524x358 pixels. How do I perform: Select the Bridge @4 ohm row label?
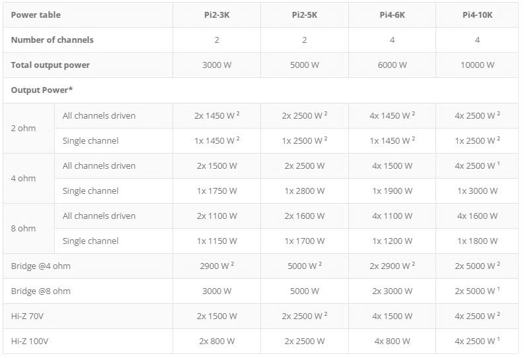tap(41, 266)
